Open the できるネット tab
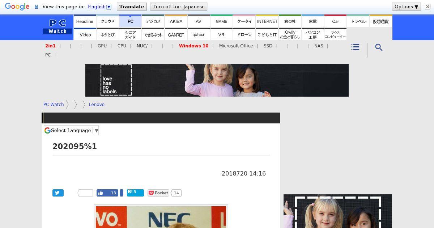434x228 pixels. click(x=153, y=34)
